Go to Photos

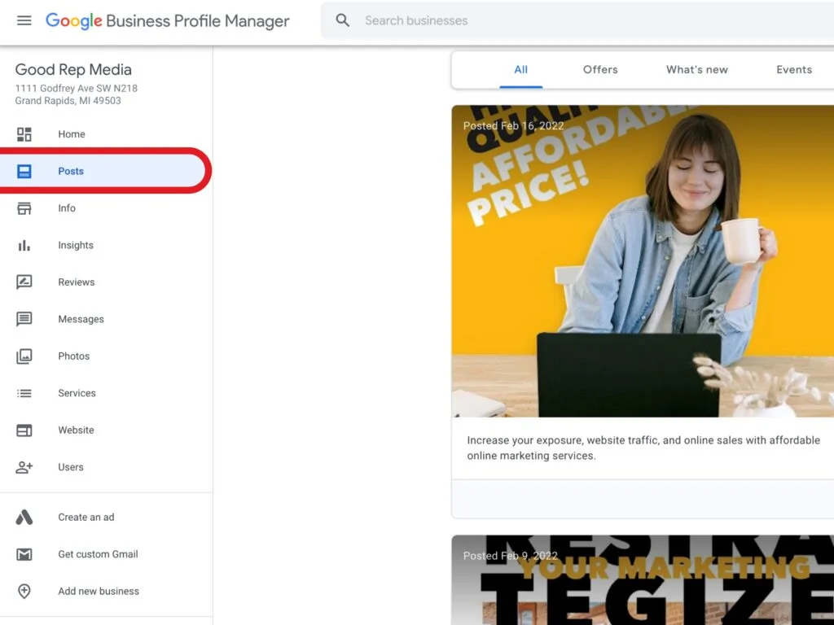73,356
